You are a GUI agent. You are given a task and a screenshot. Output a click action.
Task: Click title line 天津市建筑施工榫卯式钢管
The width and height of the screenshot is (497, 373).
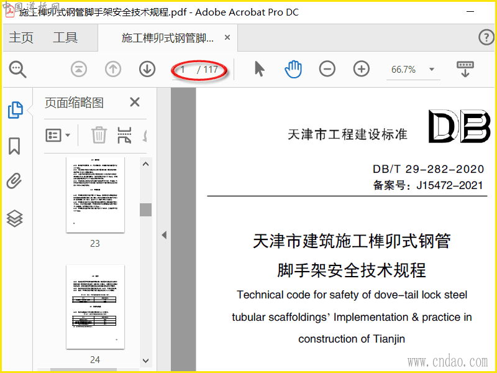352,241
